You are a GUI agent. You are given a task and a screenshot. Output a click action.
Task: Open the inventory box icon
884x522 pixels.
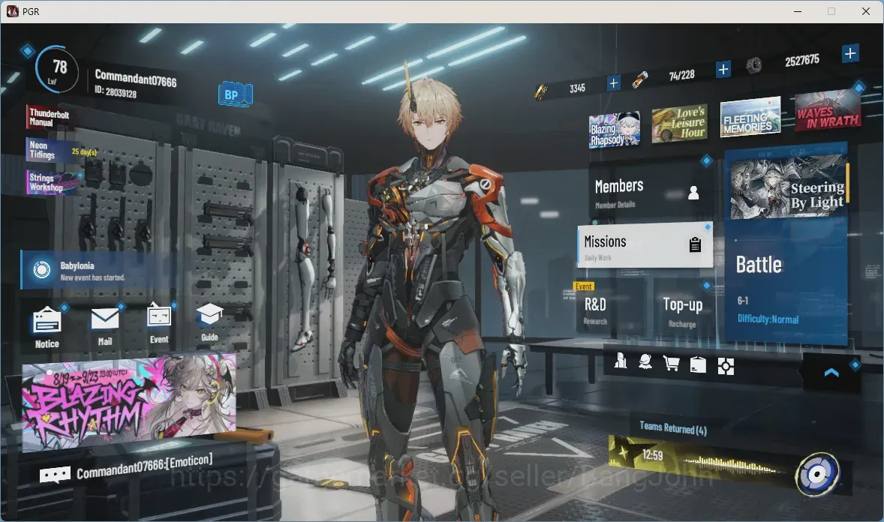(698, 365)
